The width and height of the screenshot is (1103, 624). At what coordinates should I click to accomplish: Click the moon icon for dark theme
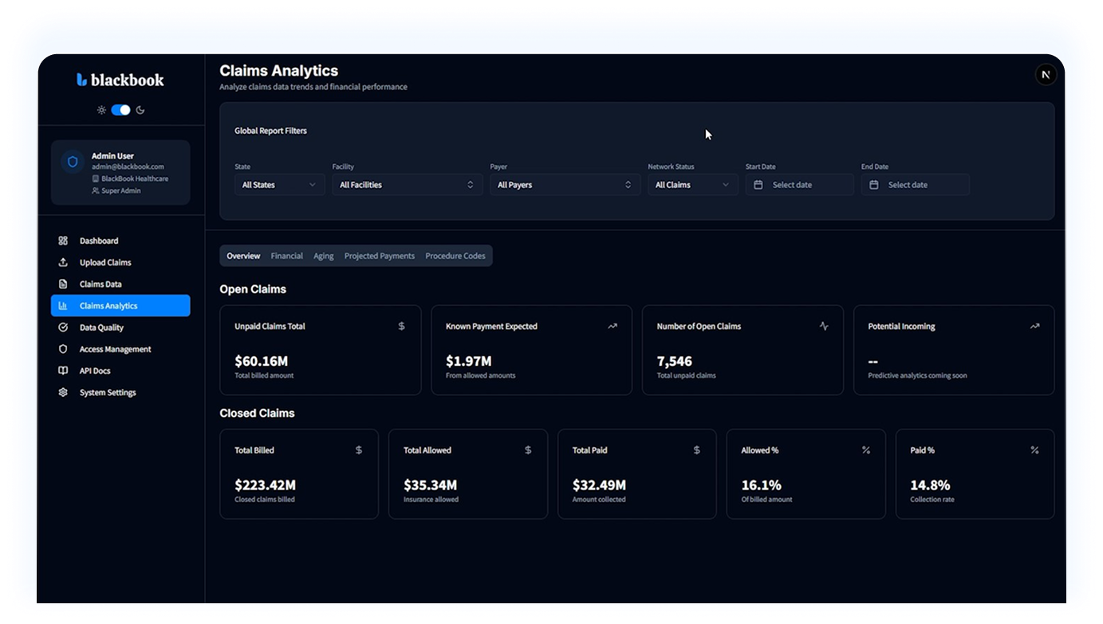140,109
